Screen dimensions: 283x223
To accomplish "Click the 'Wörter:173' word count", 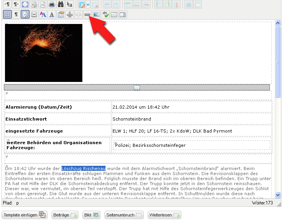I will 262,203.
